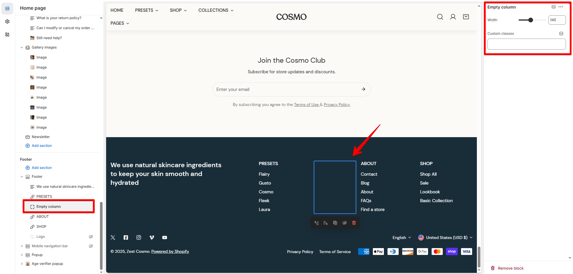
Task: Open the Powered by Shopify link
Action: click(x=170, y=251)
